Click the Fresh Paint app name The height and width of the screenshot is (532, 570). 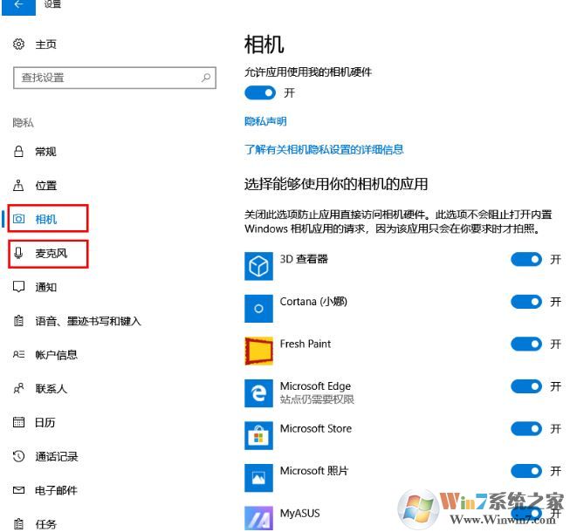(x=306, y=344)
